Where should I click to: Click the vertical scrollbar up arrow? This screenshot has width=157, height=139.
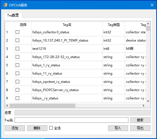148,24
